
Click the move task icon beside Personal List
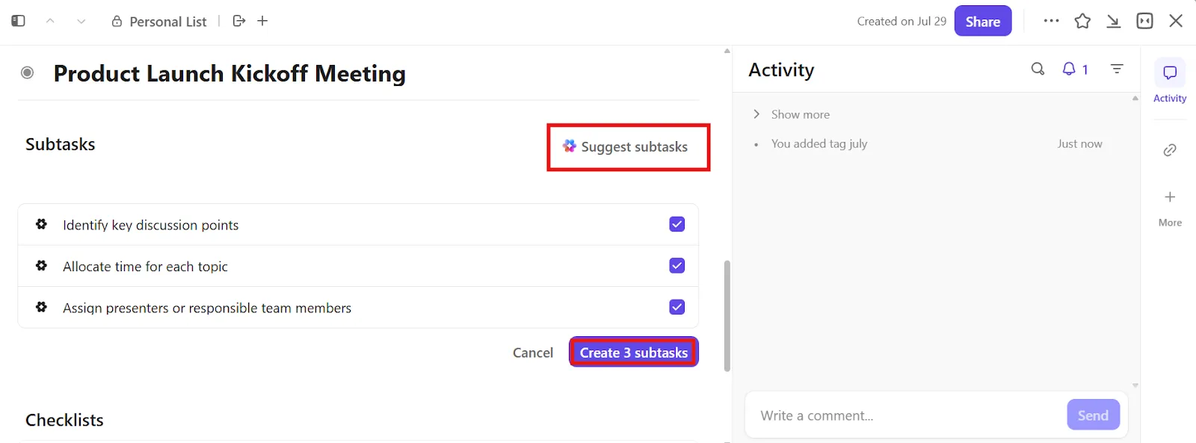(239, 21)
